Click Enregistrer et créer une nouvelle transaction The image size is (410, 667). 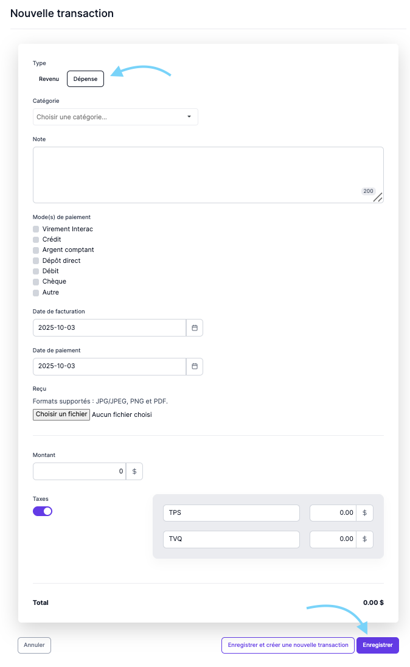288,645
